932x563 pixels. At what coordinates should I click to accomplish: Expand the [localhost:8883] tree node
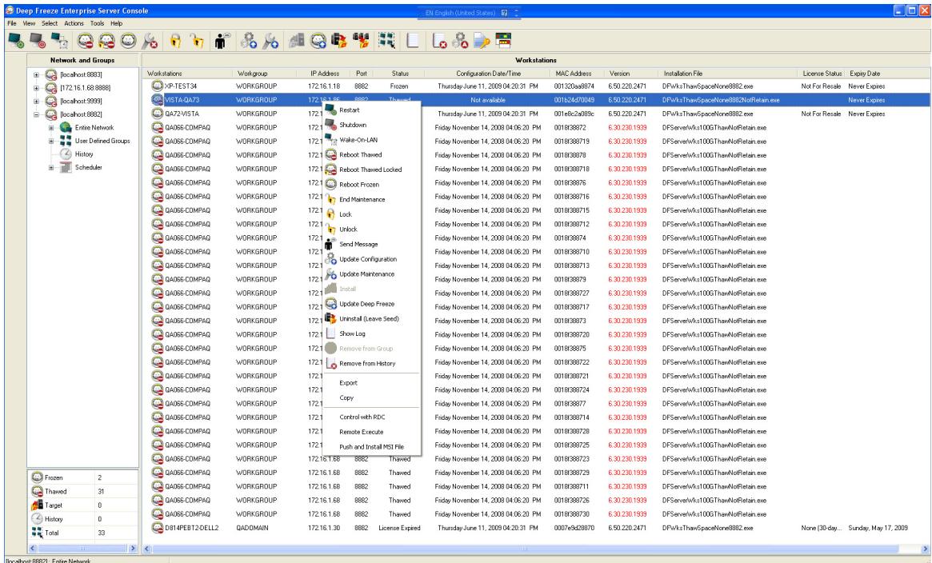pos(36,75)
